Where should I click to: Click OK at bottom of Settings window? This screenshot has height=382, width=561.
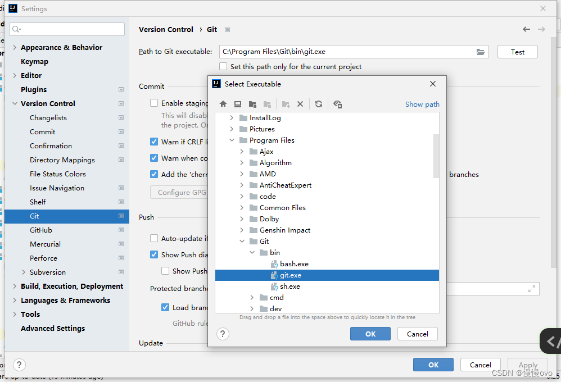pos(433,365)
